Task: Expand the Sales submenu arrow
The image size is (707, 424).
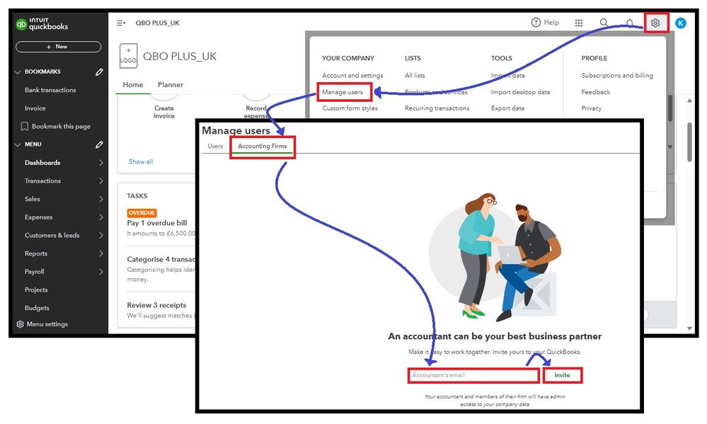Action: (101, 199)
